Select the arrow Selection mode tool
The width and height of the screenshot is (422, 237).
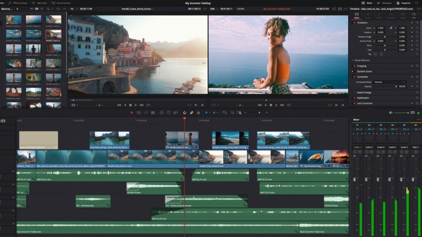point(132,113)
